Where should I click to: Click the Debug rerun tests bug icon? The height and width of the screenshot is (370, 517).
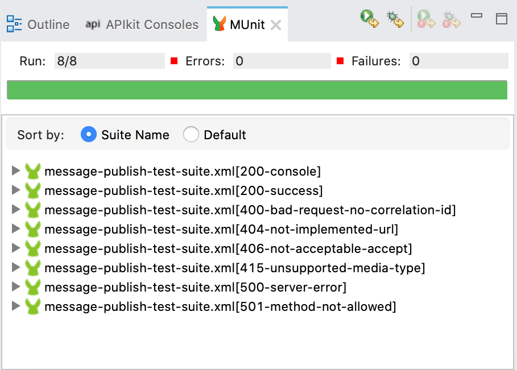[395, 19]
